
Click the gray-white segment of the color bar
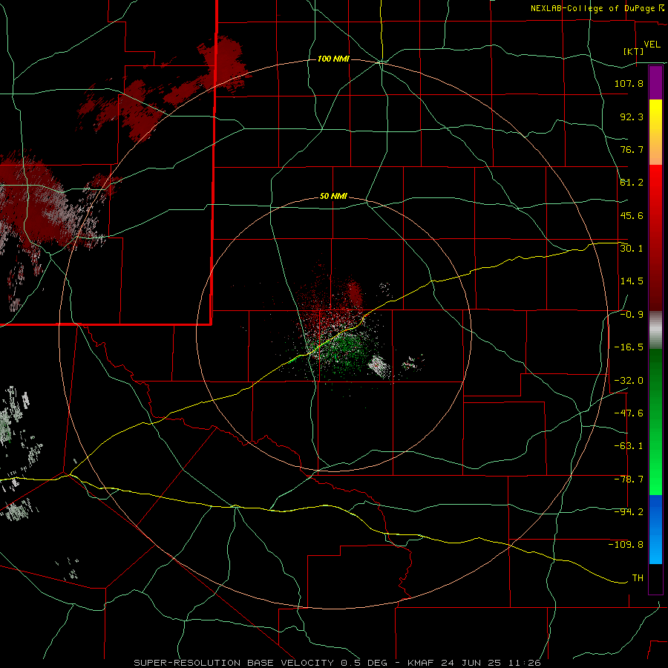[655, 330]
